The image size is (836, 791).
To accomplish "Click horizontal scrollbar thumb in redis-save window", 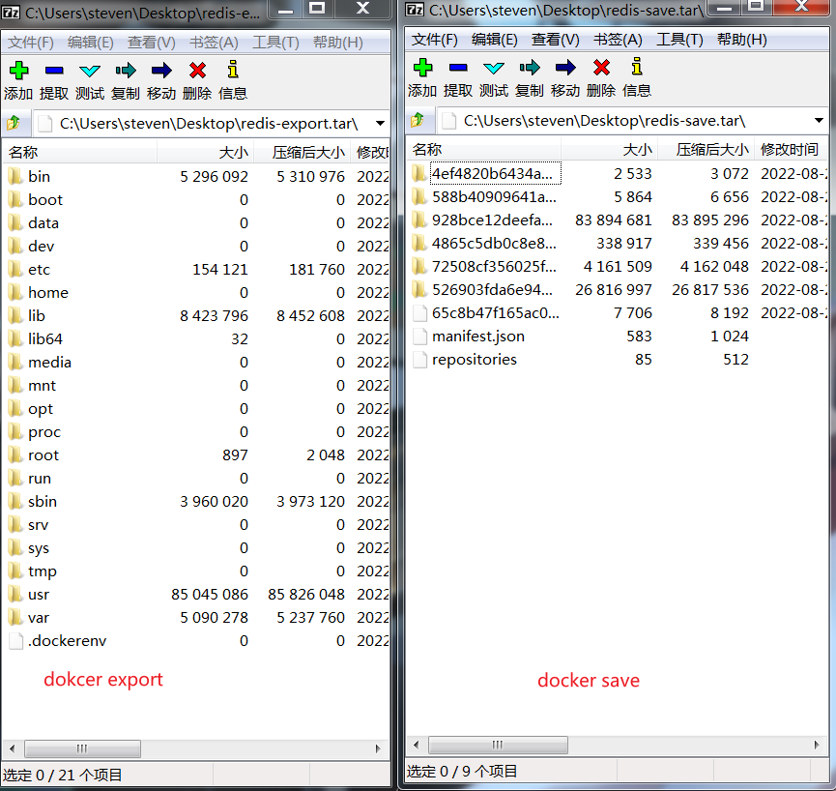I will pos(498,745).
